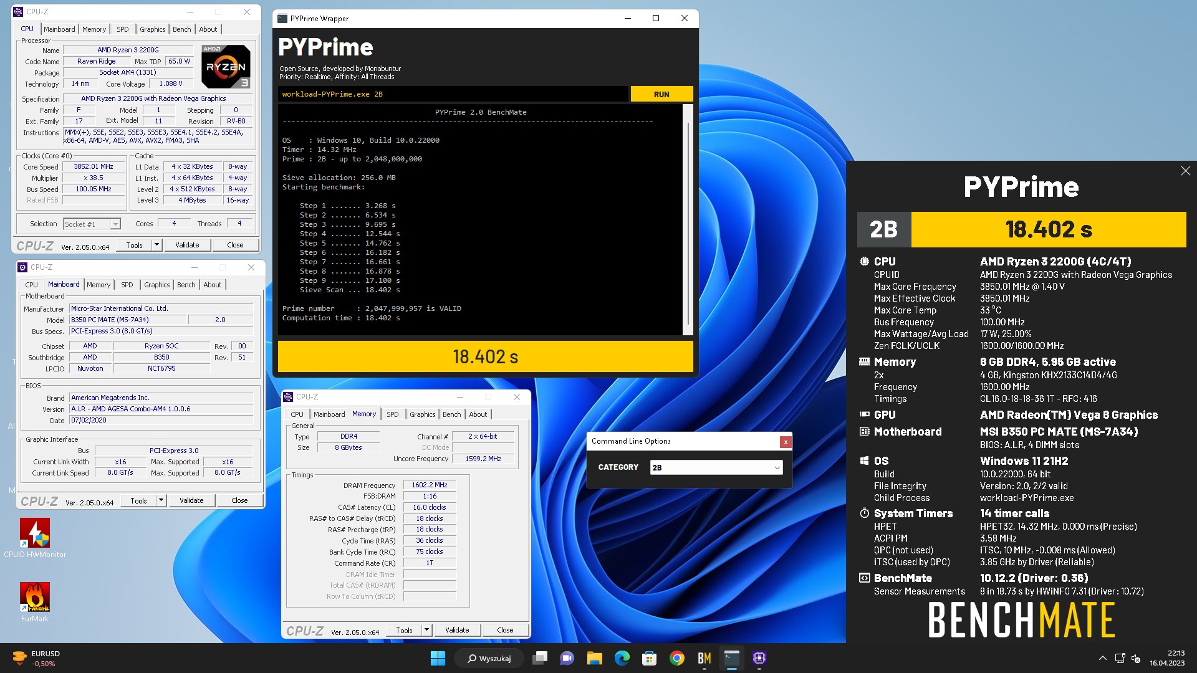The image size is (1197, 673).
Task: Click the Wyszukaj search box
Action: (490, 658)
